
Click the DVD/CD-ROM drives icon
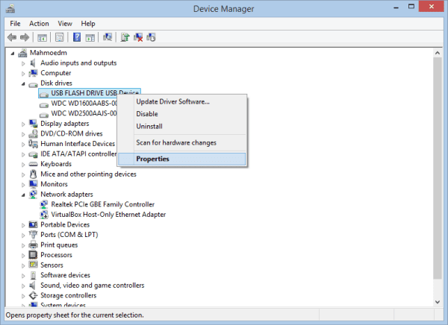tap(33, 133)
